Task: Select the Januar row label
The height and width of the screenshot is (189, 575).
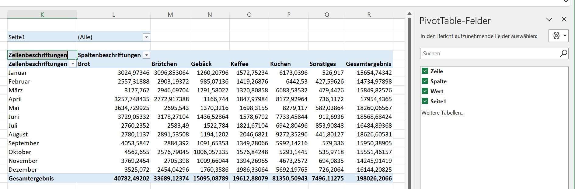Action: 42,73
